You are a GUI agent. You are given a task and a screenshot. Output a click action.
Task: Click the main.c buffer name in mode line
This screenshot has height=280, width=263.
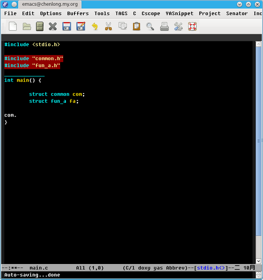[39, 268]
